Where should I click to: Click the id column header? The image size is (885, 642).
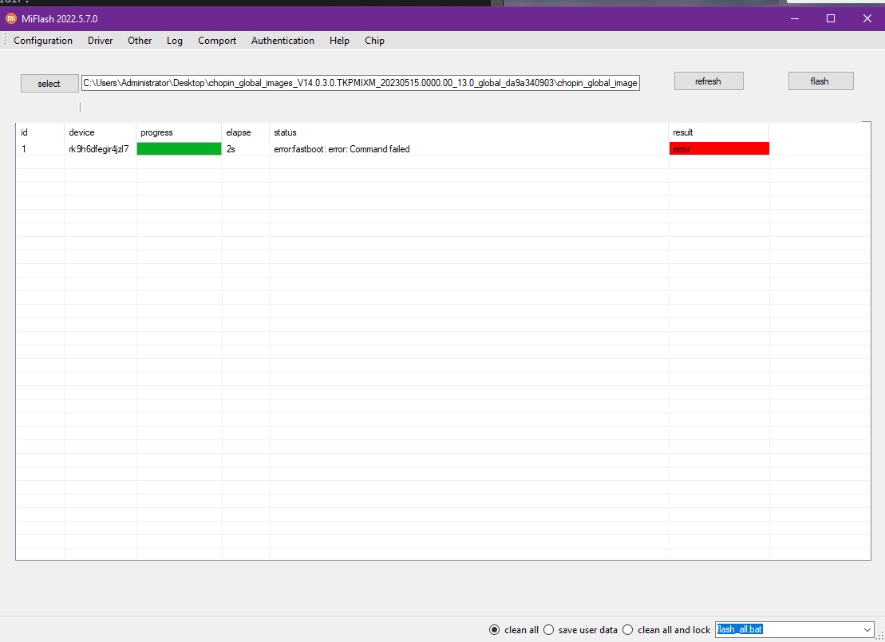coord(40,132)
